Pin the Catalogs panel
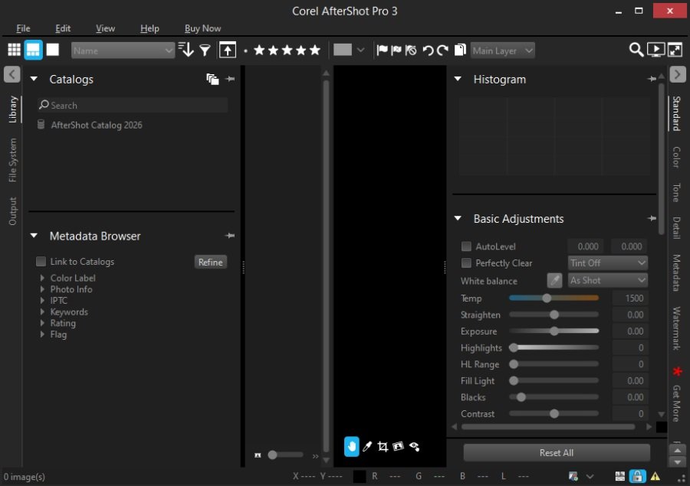 (230, 79)
